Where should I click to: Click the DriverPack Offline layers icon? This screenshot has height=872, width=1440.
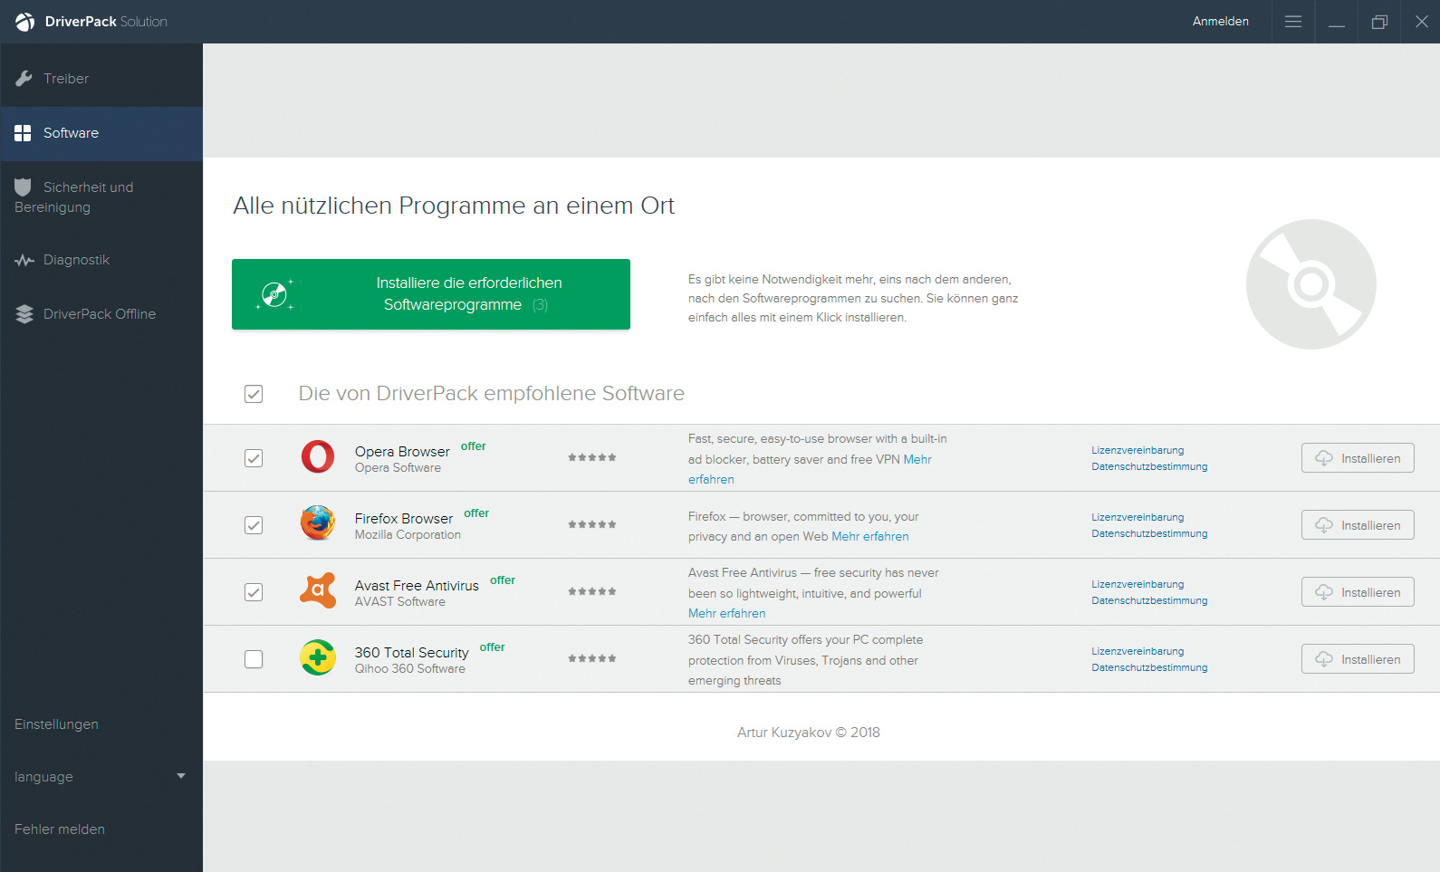[24, 314]
